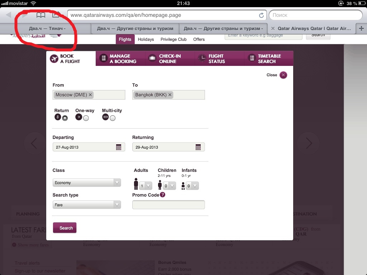The width and height of the screenshot is (367, 275).
Task: Click the Travel alerts link
Action: [27, 263]
